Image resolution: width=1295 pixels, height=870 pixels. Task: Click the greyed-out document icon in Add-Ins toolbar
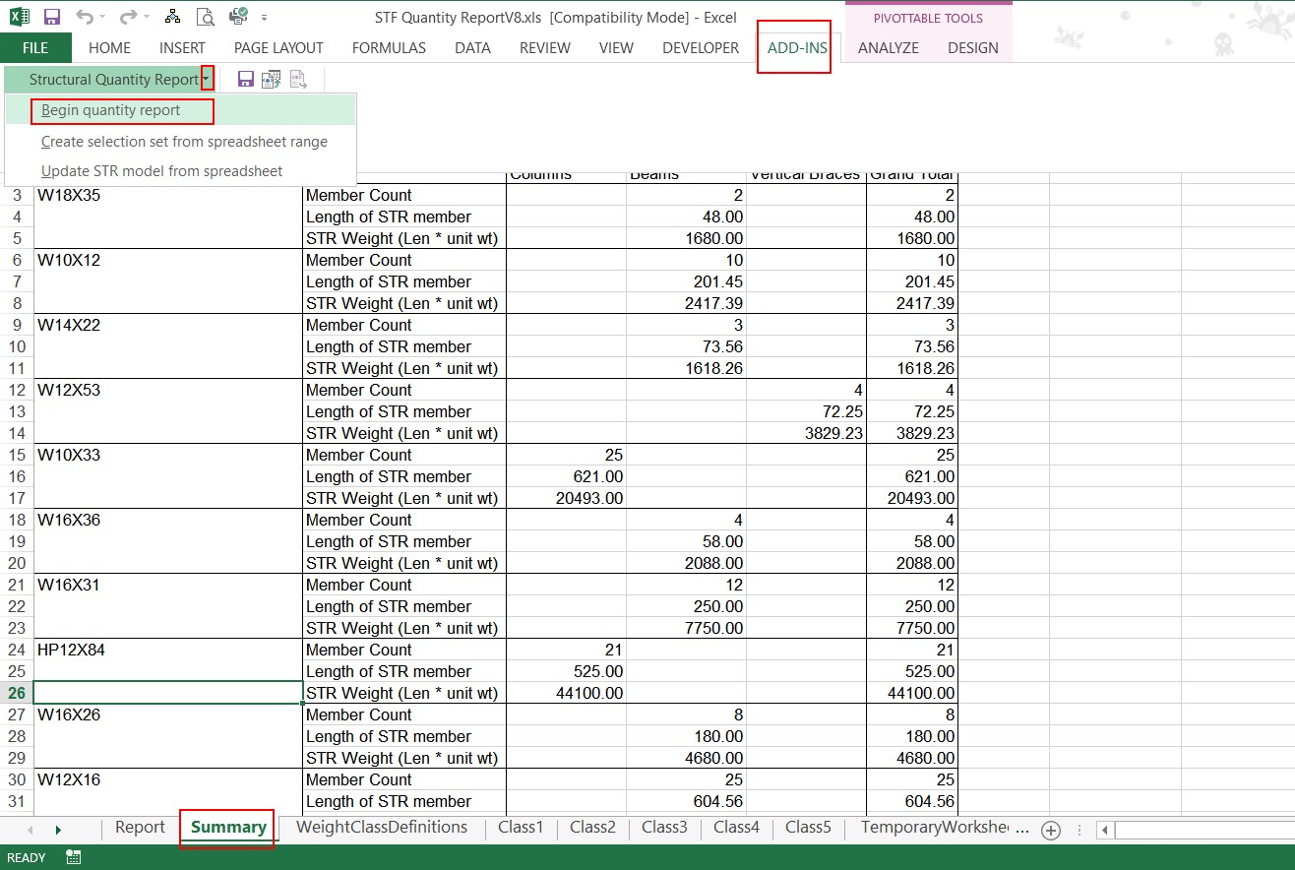click(297, 80)
